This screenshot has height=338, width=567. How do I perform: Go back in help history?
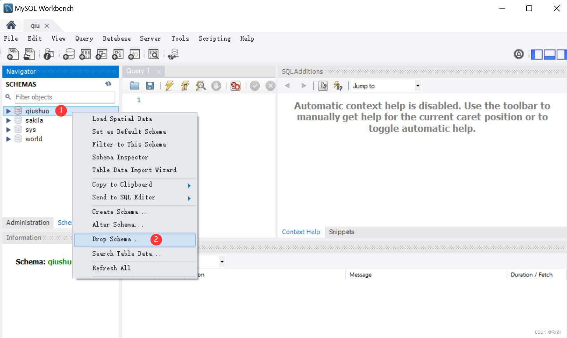click(287, 86)
